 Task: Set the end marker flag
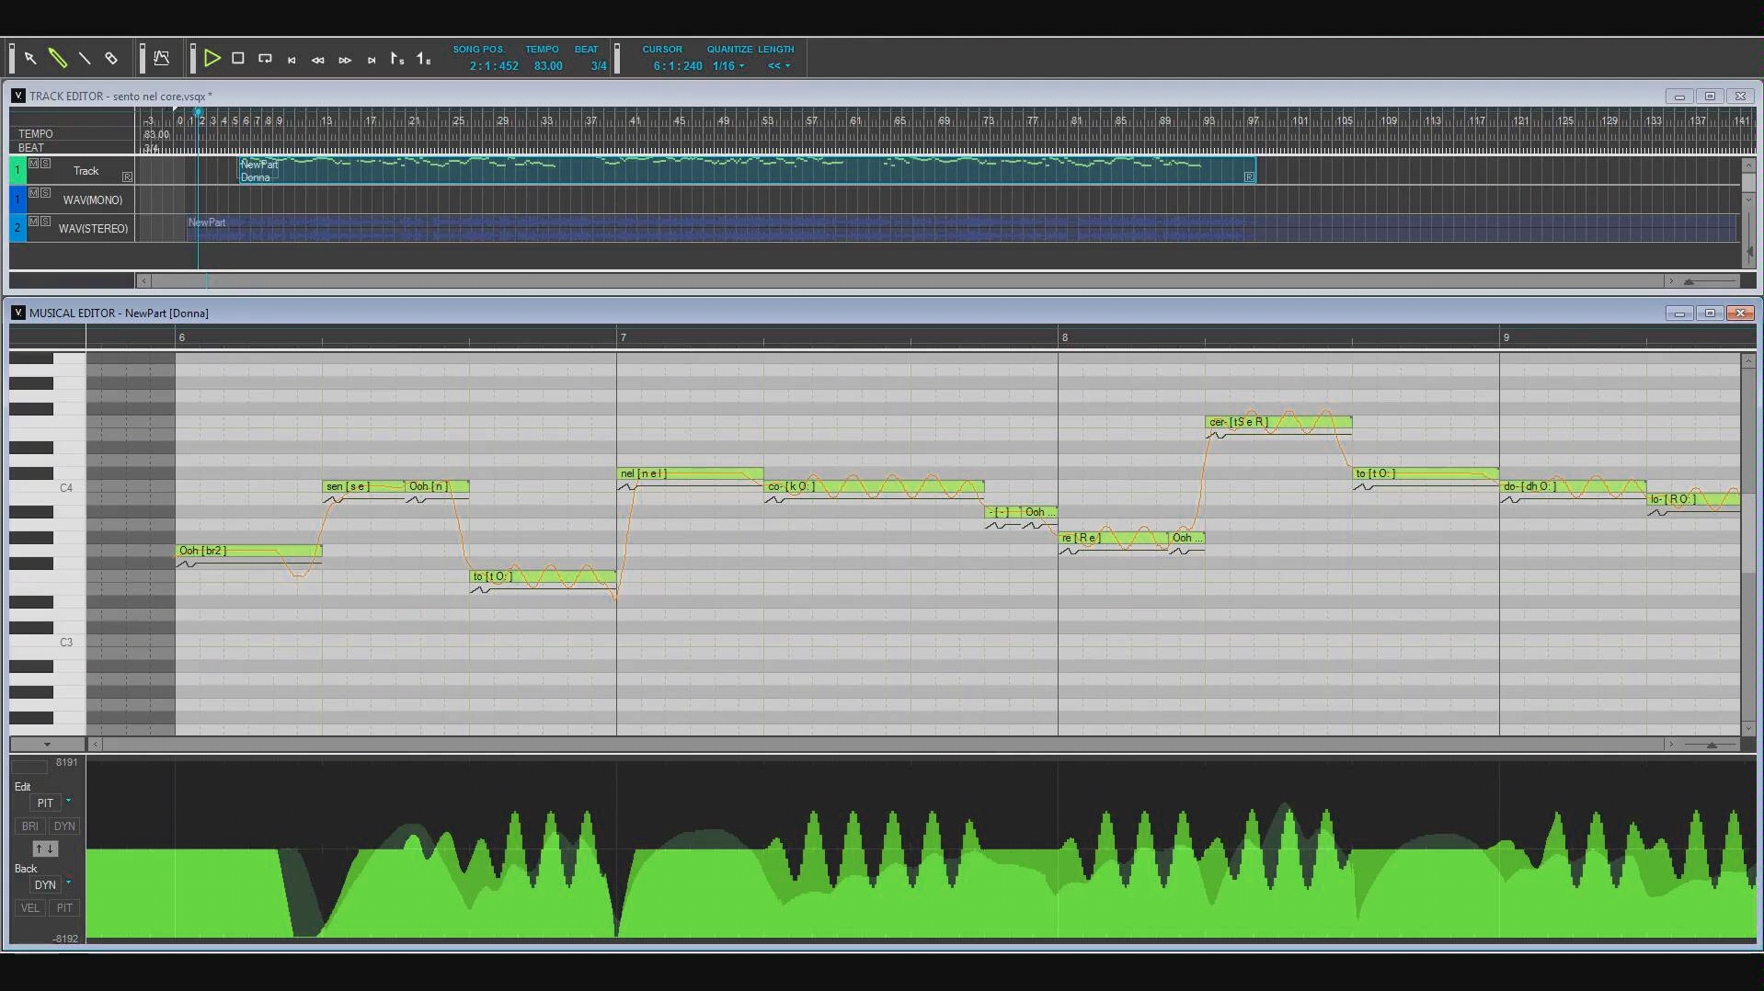point(424,59)
